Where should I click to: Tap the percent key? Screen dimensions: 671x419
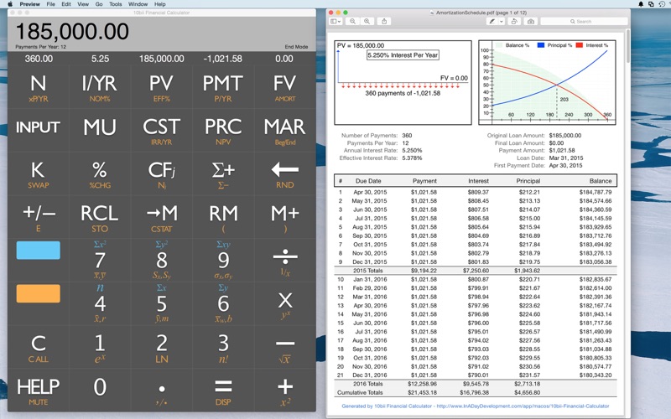point(100,174)
